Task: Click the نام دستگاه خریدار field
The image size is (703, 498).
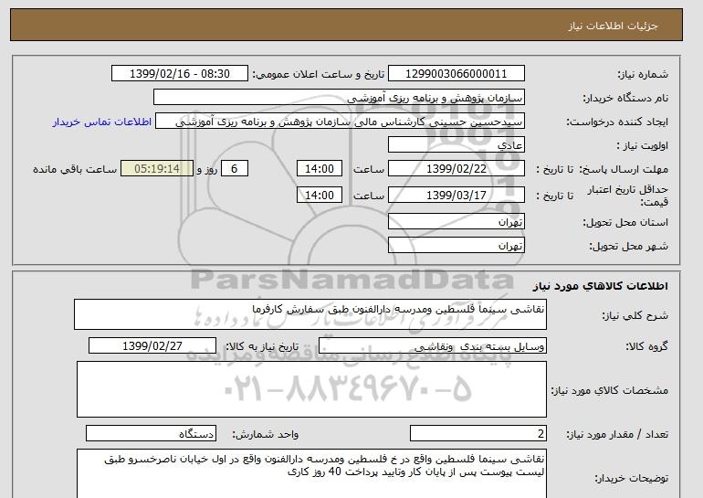Action: [x=339, y=98]
